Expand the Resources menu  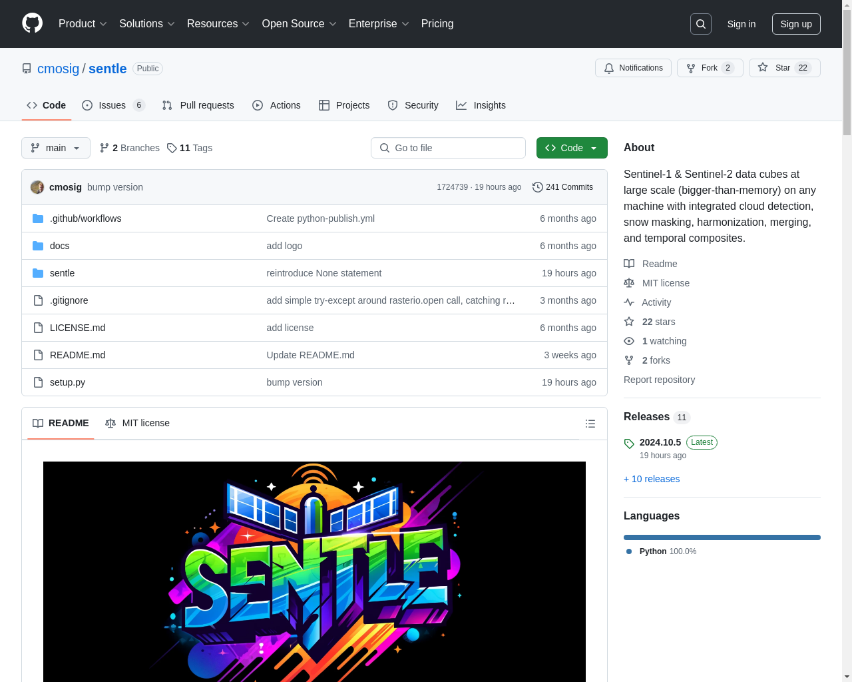[218, 23]
